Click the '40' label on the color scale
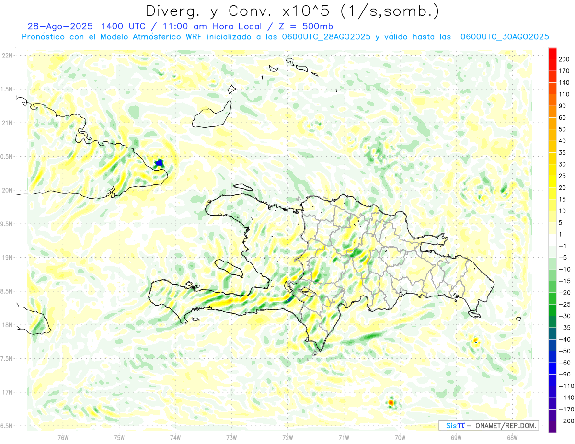Screen dimensions: 575x444 (x=563, y=141)
